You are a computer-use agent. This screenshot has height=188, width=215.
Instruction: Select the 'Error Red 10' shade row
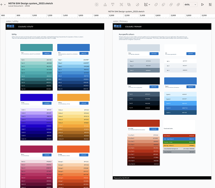144,164
